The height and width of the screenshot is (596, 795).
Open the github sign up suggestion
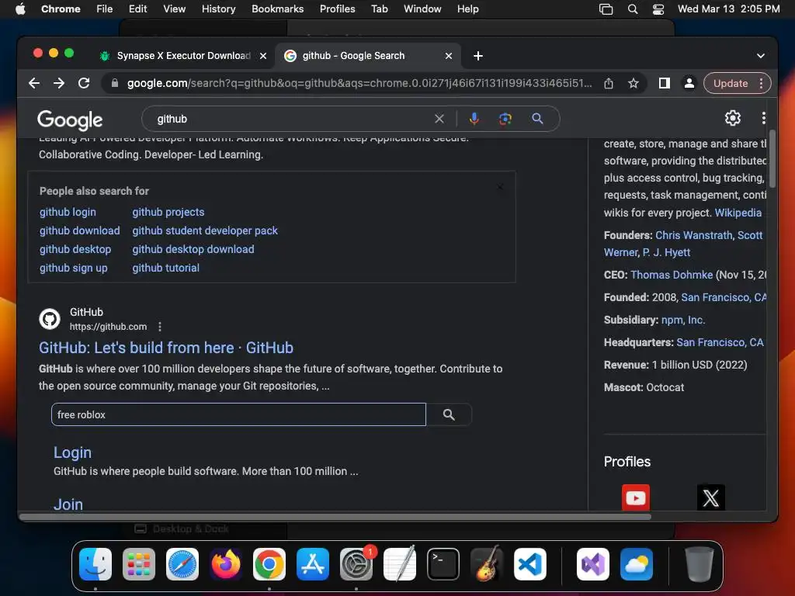click(74, 268)
